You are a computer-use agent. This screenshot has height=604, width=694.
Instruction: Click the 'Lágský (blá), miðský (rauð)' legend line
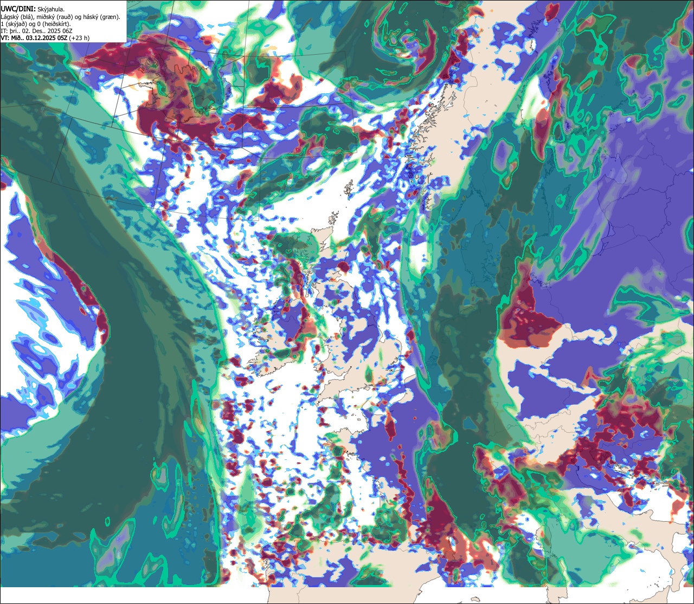61,17
